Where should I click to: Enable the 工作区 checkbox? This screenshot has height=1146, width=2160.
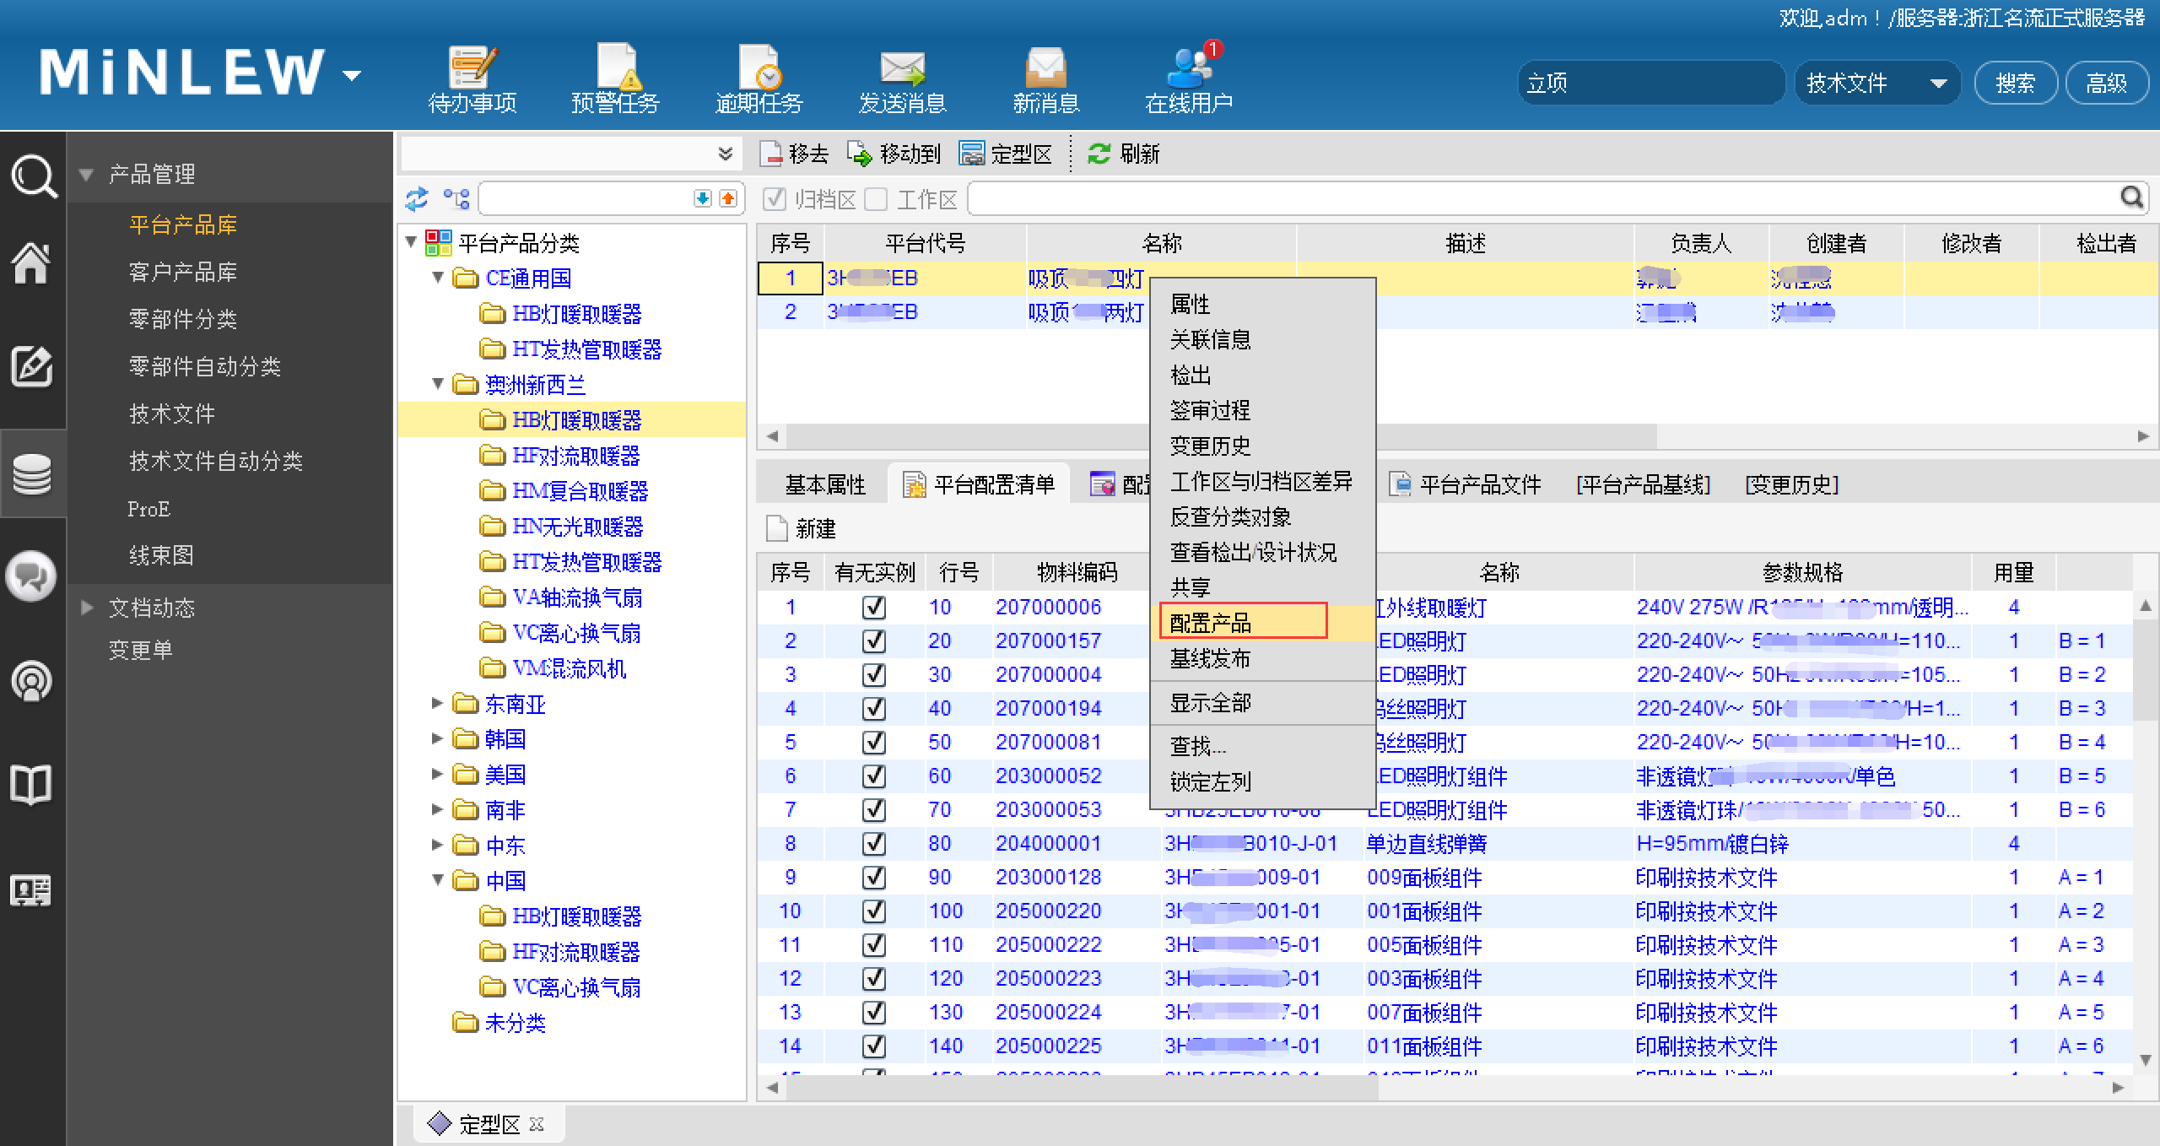[877, 199]
